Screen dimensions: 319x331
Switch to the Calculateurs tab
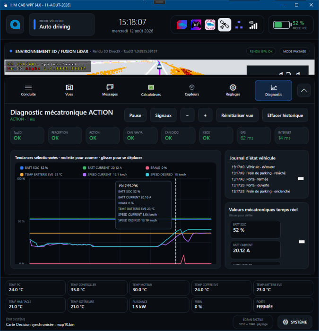tap(151, 91)
